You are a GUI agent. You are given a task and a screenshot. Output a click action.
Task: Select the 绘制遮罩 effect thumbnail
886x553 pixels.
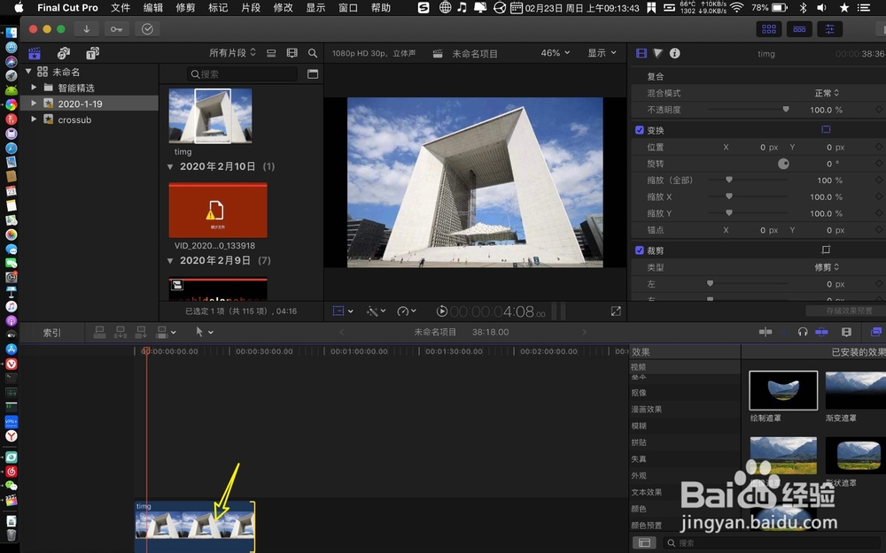click(782, 390)
